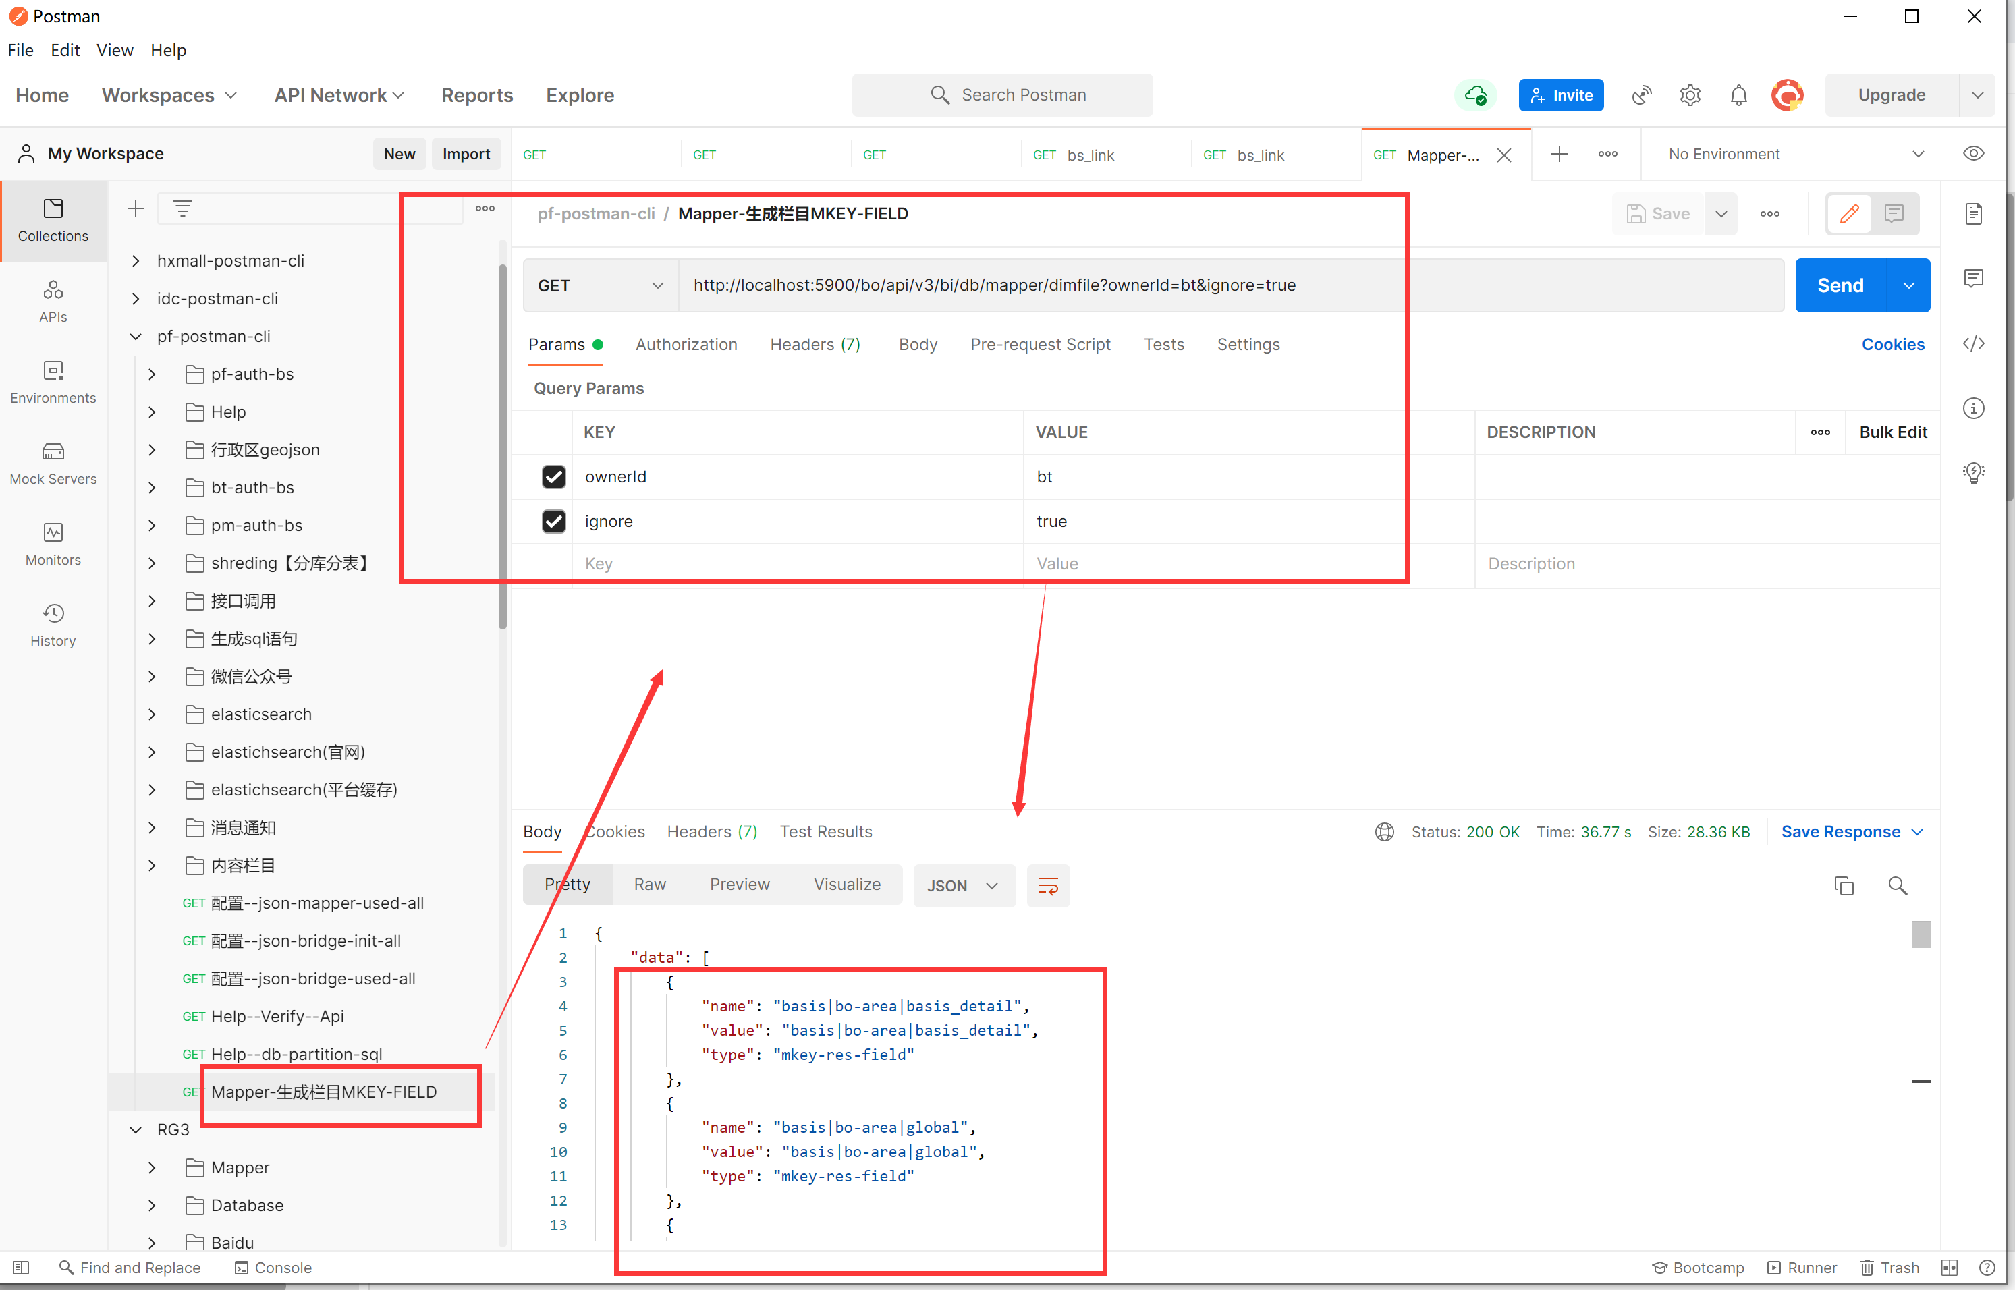The image size is (2015, 1290).
Task: Click the request URL input field
Action: click(1230, 285)
